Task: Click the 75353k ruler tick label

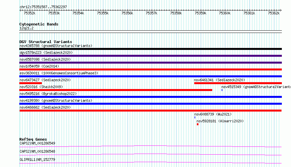Action: click(x=54, y=13)
